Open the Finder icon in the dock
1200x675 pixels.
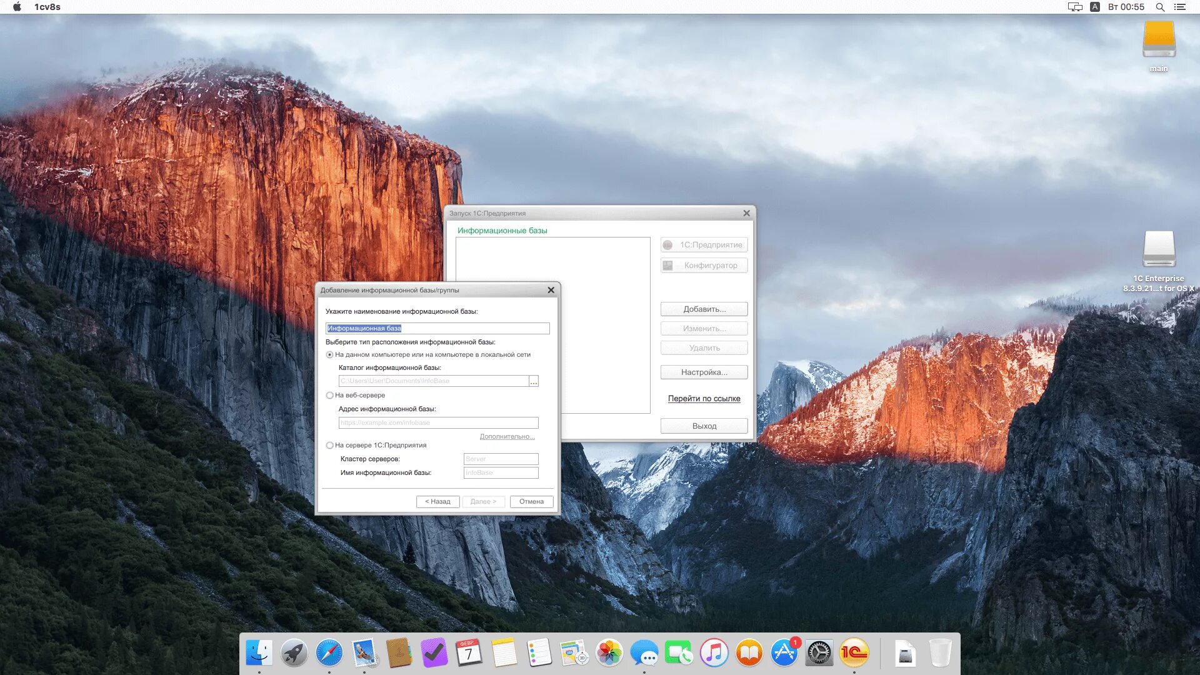tap(259, 653)
